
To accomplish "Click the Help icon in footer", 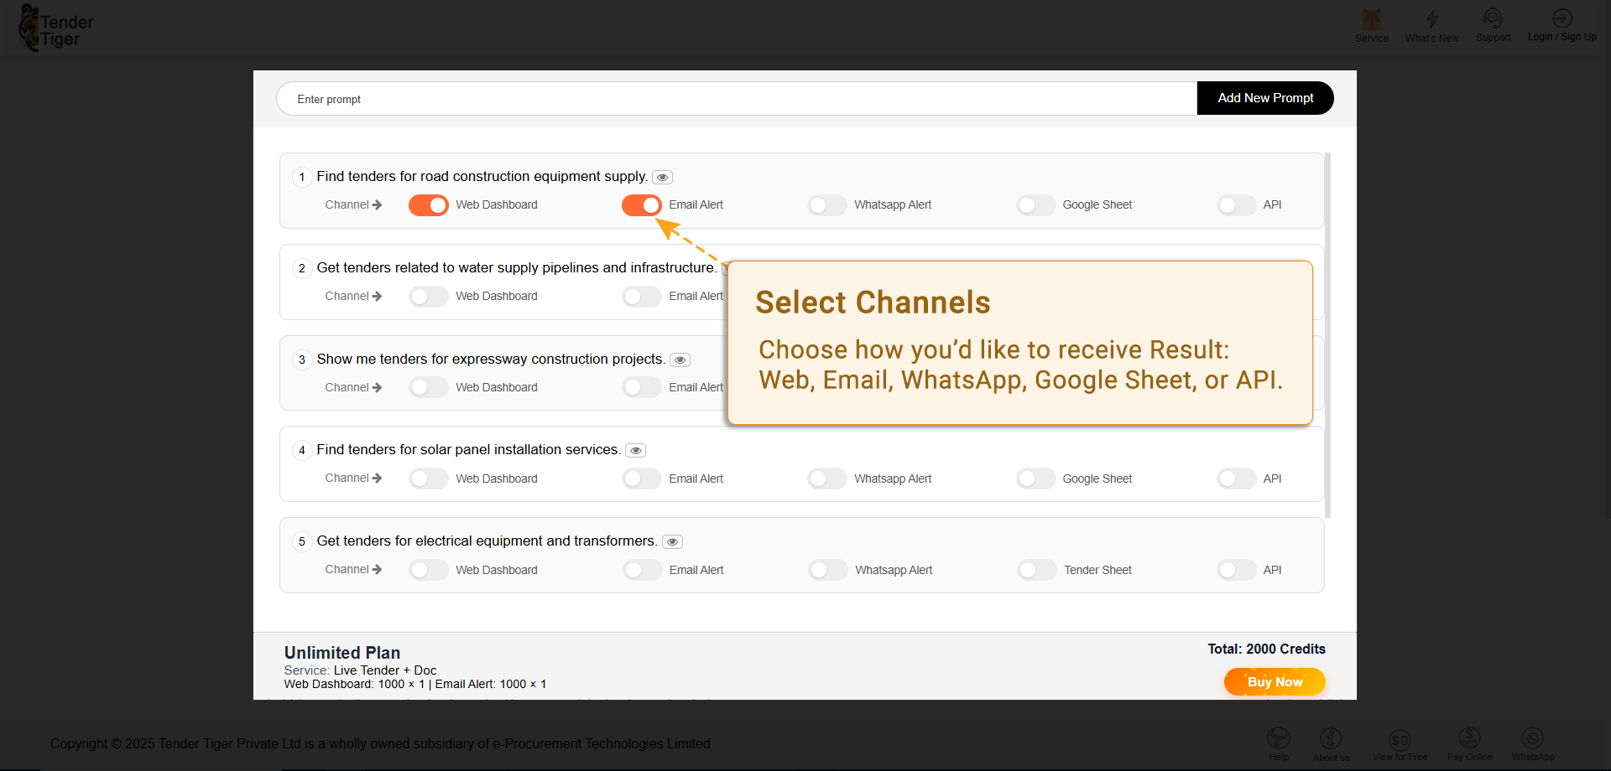I will point(1278,738).
